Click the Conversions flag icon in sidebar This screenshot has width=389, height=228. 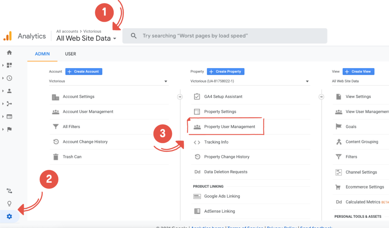click(x=9, y=129)
